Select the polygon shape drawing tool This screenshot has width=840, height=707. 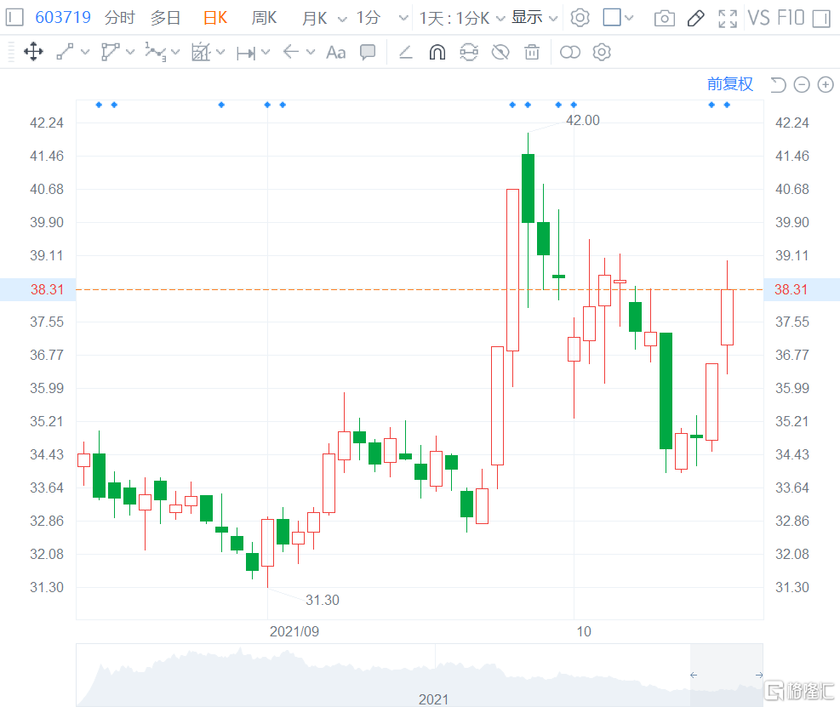point(110,52)
